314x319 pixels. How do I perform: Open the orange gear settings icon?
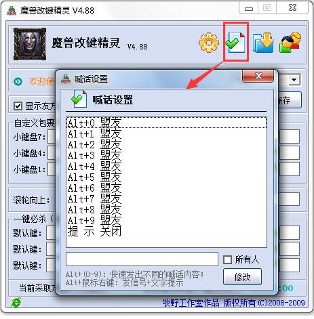tap(209, 43)
